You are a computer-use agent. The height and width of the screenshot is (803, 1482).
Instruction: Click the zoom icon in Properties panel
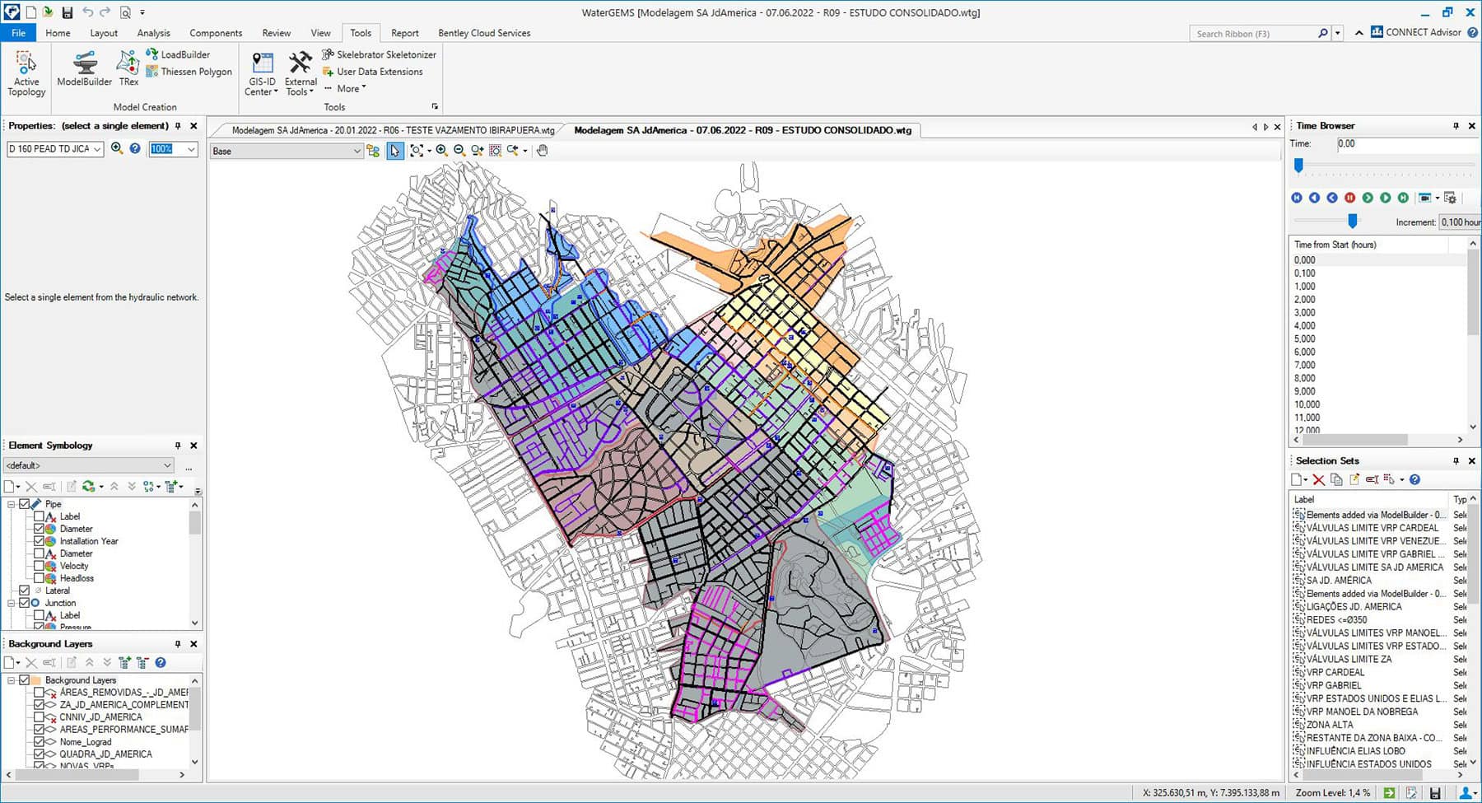[117, 149]
